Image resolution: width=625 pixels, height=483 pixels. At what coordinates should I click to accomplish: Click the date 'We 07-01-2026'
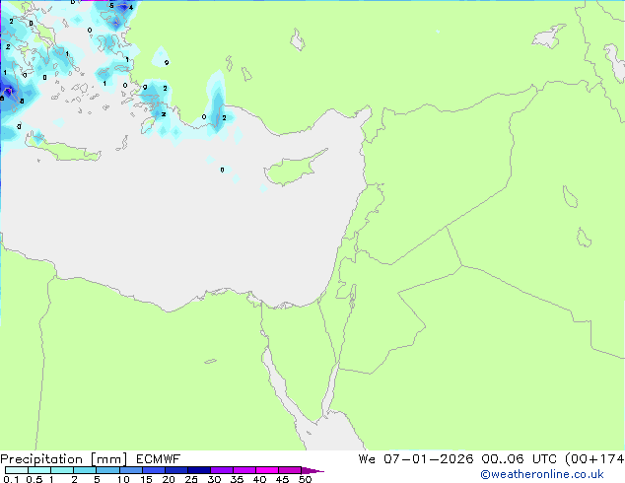[x=416, y=459]
